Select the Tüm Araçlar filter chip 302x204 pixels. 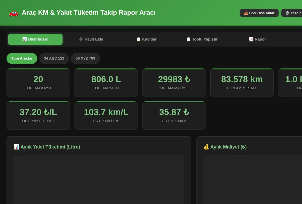coord(22,58)
